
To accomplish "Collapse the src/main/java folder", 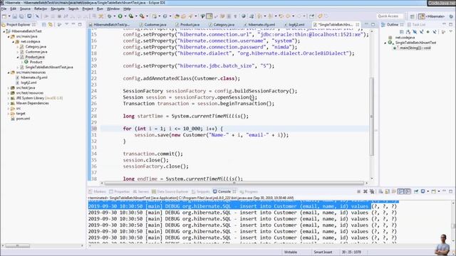I will (9, 36).
